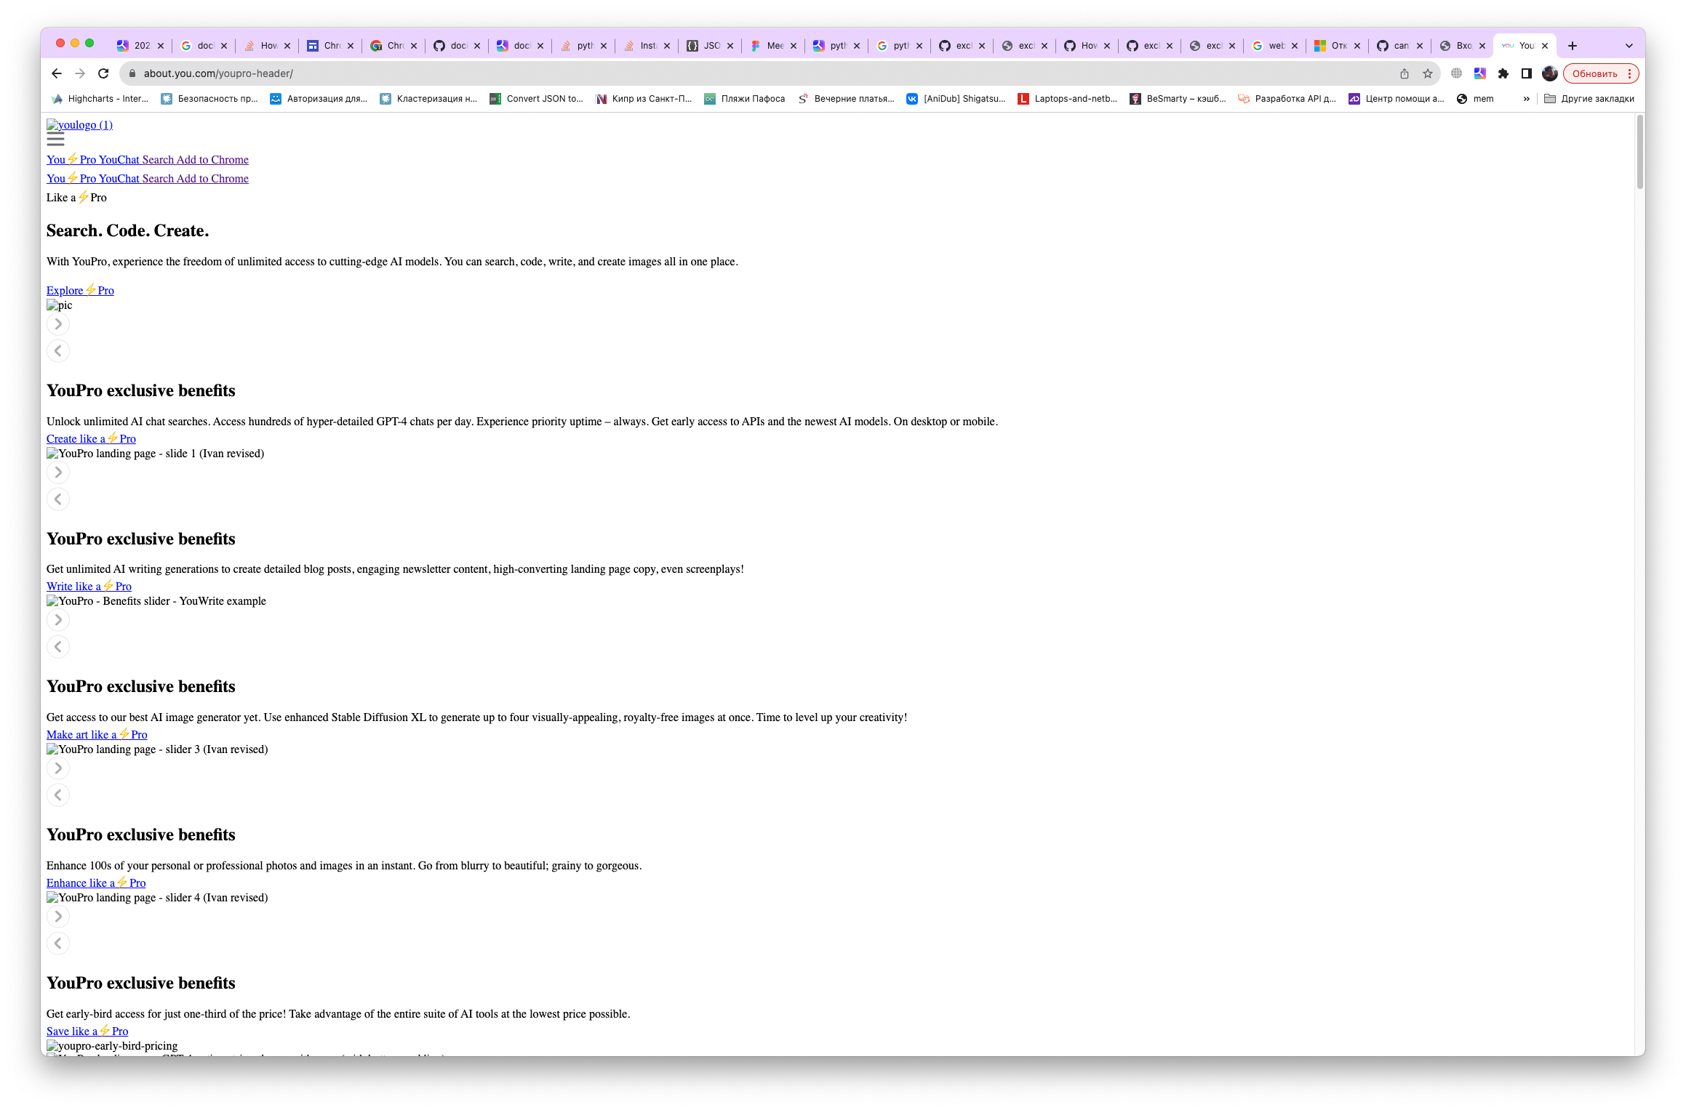Click the previous arrow below the pic image
The image size is (1686, 1110).
pos(58,351)
